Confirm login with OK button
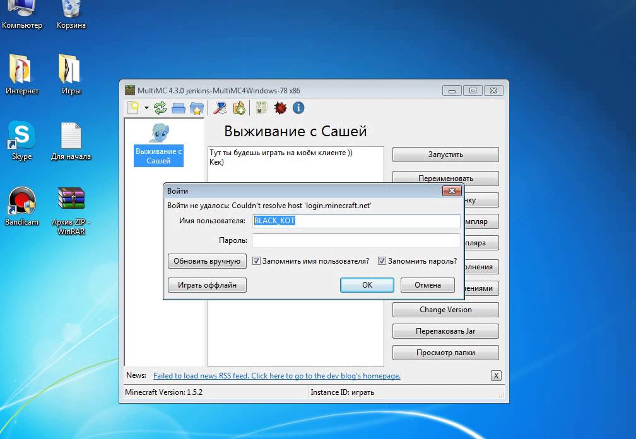636x439 pixels. (x=367, y=285)
